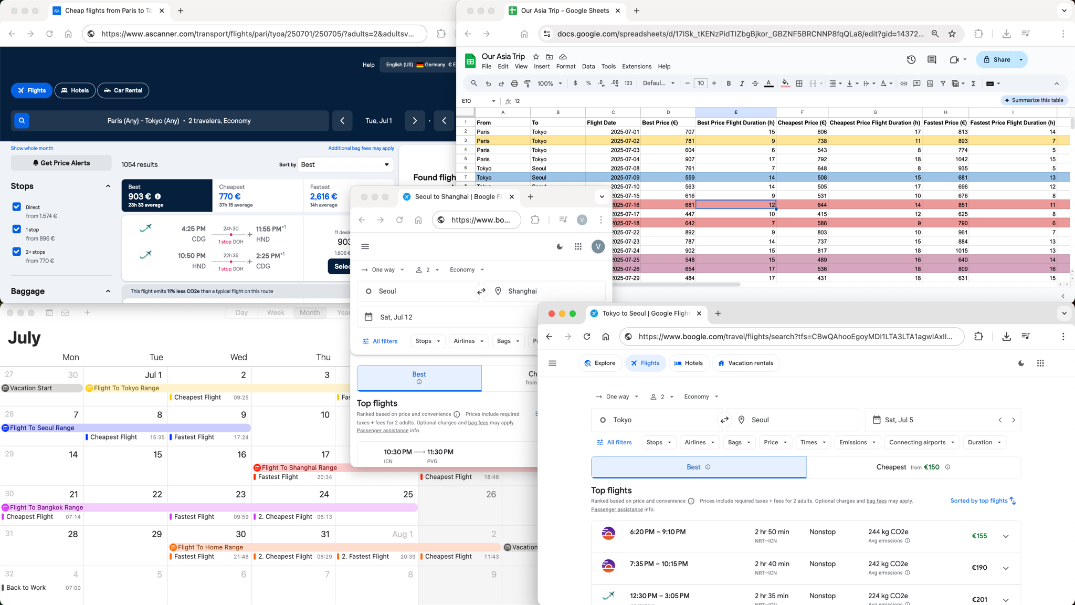Open the Sort by Best dropdown
The image size is (1075, 605).
click(345, 164)
